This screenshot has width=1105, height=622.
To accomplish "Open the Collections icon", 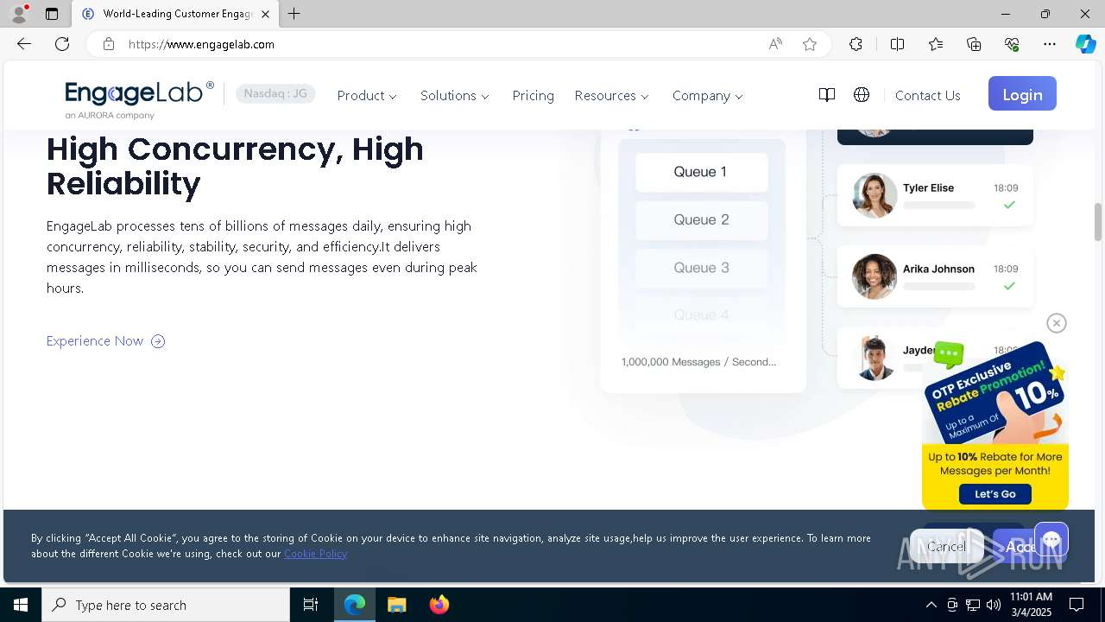I will tap(974, 44).
